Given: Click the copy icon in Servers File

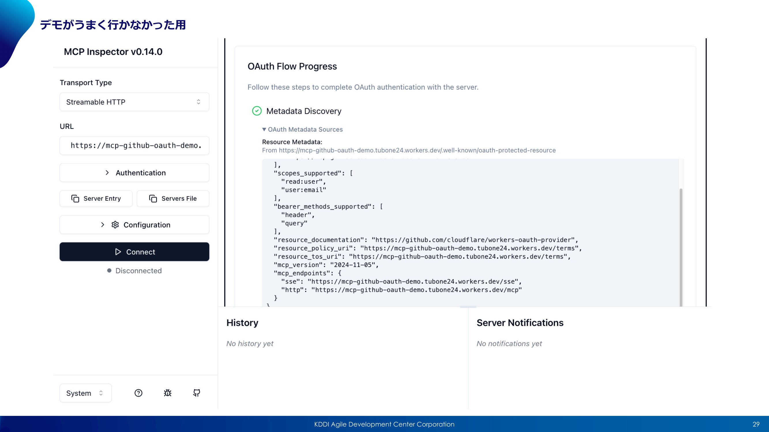Looking at the screenshot, I should [153, 198].
